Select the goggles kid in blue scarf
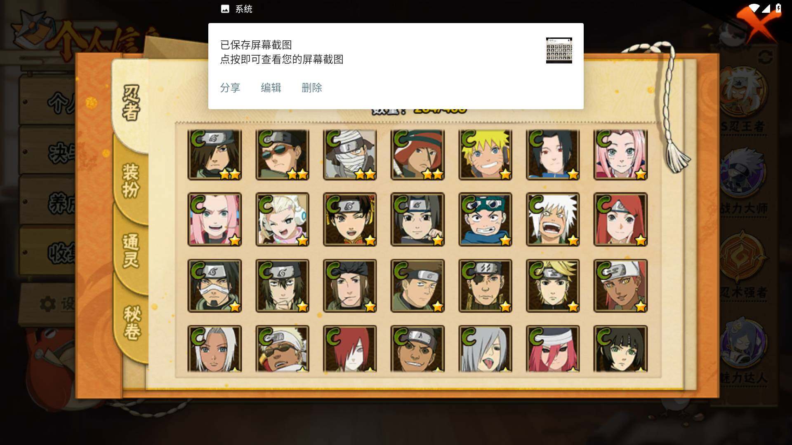The width and height of the screenshot is (792, 445). pyautogui.click(x=485, y=219)
